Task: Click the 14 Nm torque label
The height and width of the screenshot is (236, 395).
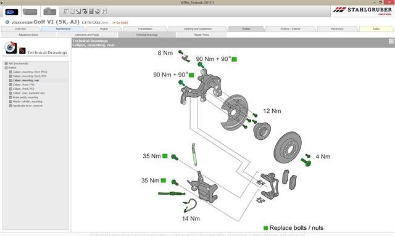Action: tap(191, 219)
